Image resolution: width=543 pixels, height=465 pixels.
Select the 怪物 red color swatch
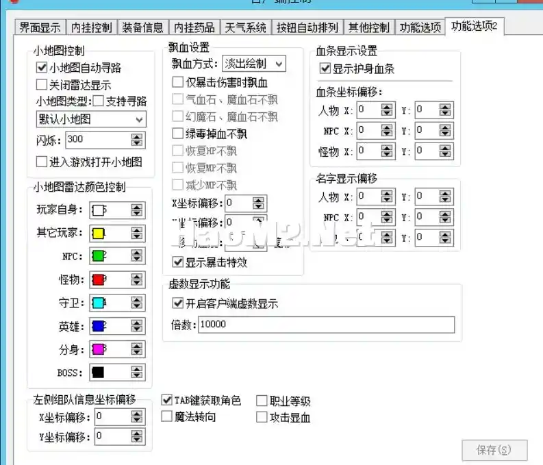click(99, 279)
